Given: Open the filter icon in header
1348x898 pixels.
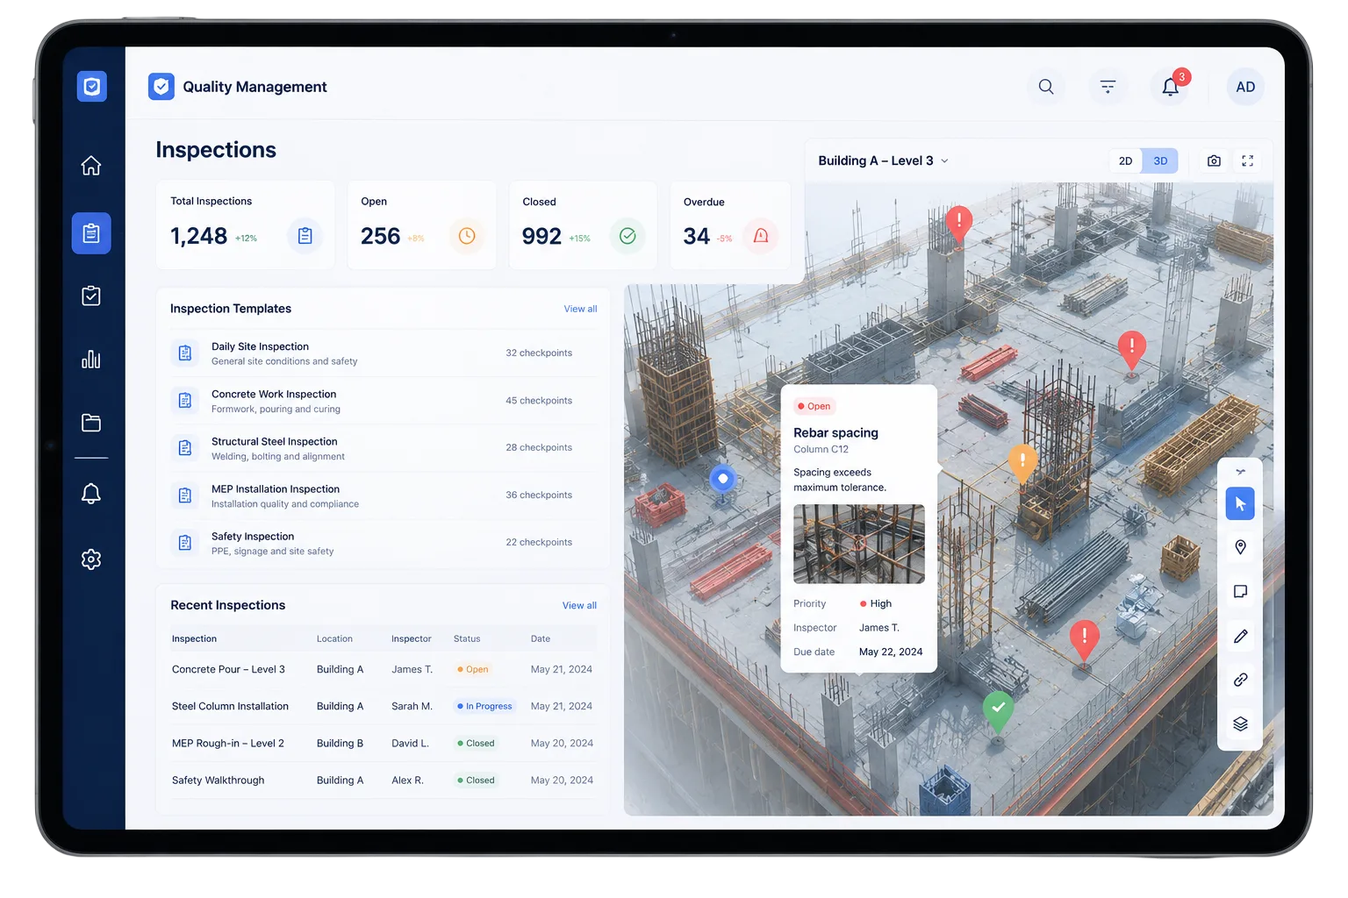Looking at the screenshot, I should click(1108, 87).
